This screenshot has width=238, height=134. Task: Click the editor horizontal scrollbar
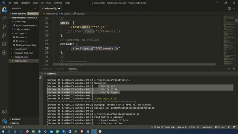pyautogui.click(x=134, y=64)
